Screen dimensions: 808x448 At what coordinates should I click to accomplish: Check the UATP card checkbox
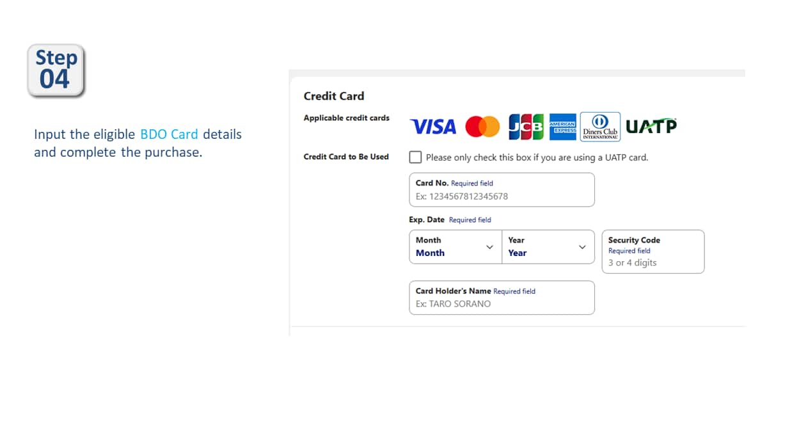point(416,157)
